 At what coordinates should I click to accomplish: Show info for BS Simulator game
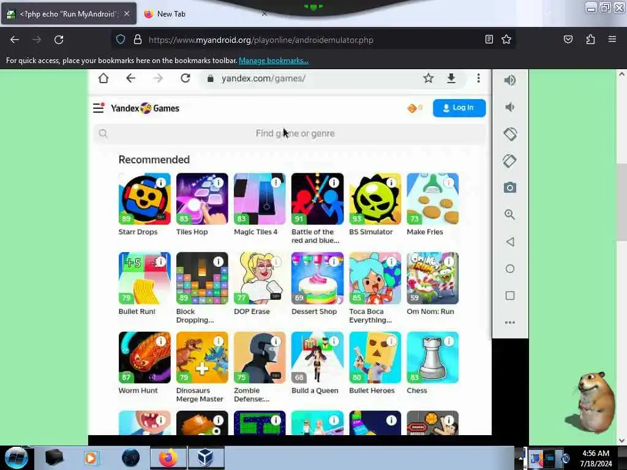[391, 182]
